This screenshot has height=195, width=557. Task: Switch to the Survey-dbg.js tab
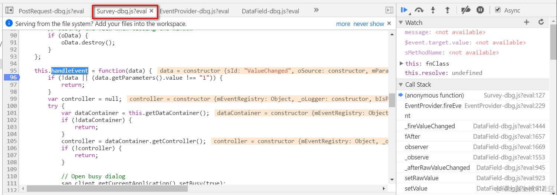point(122,11)
